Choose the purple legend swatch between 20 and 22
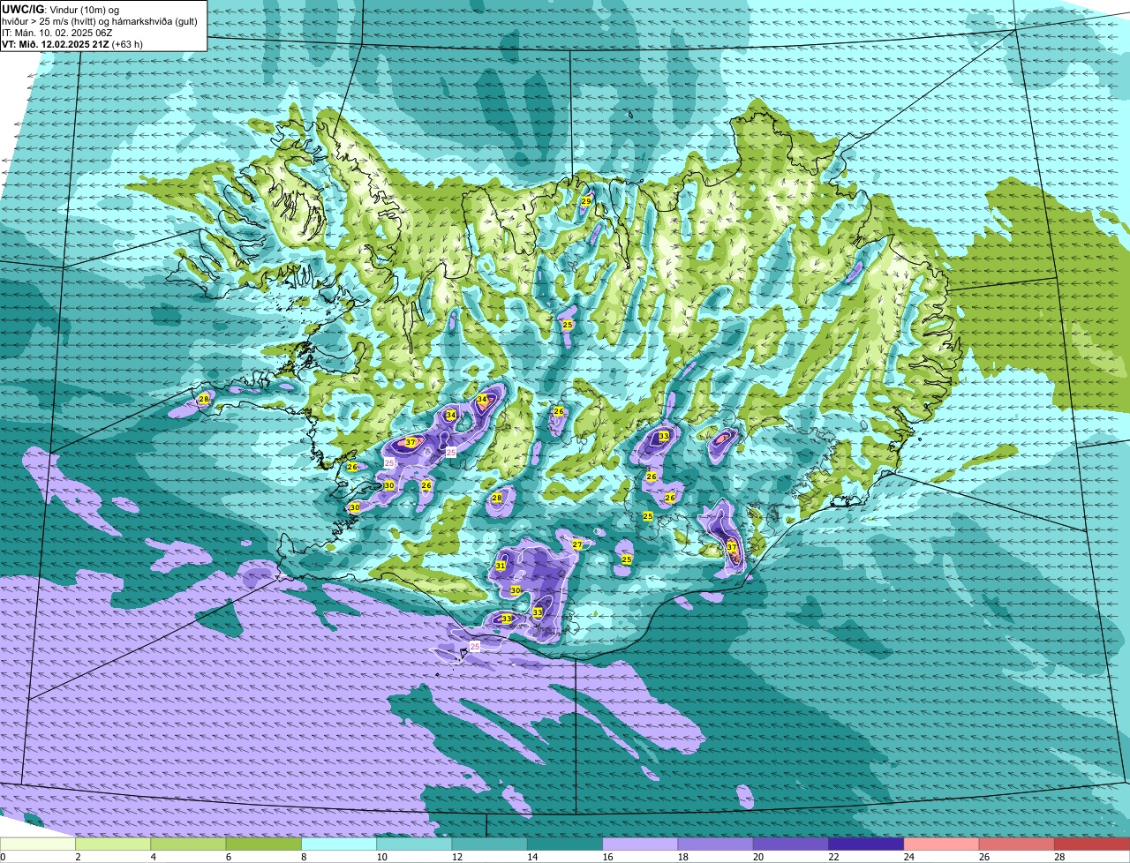The width and height of the screenshot is (1130, 863). coord(791,844)
